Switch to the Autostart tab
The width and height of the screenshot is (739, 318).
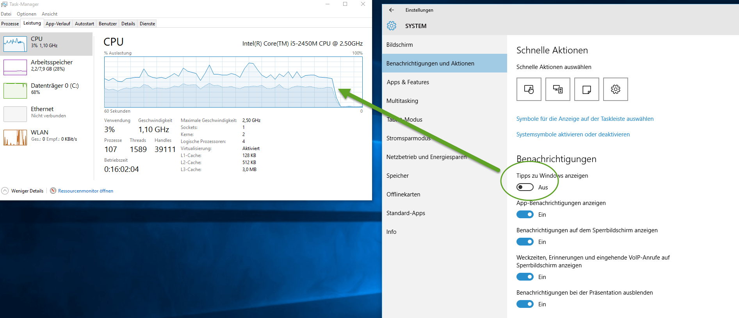coord(84,24)
